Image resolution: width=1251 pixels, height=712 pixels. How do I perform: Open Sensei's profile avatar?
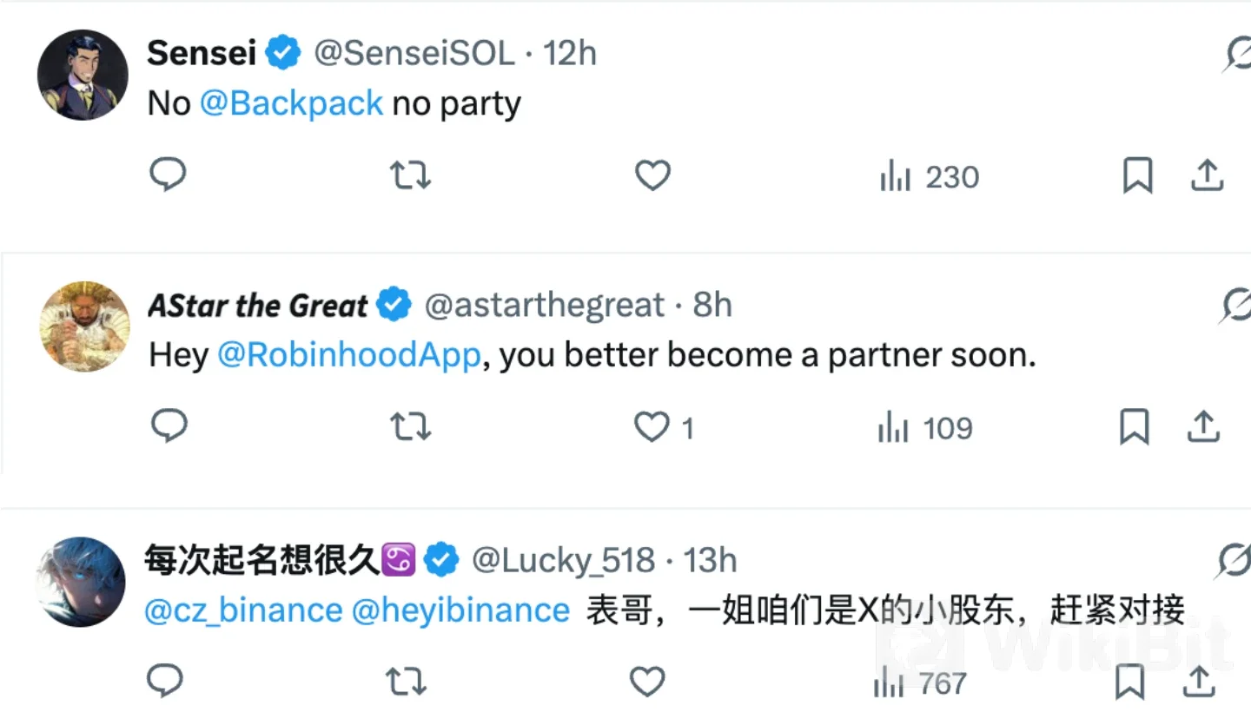click(x=83, y=75)
